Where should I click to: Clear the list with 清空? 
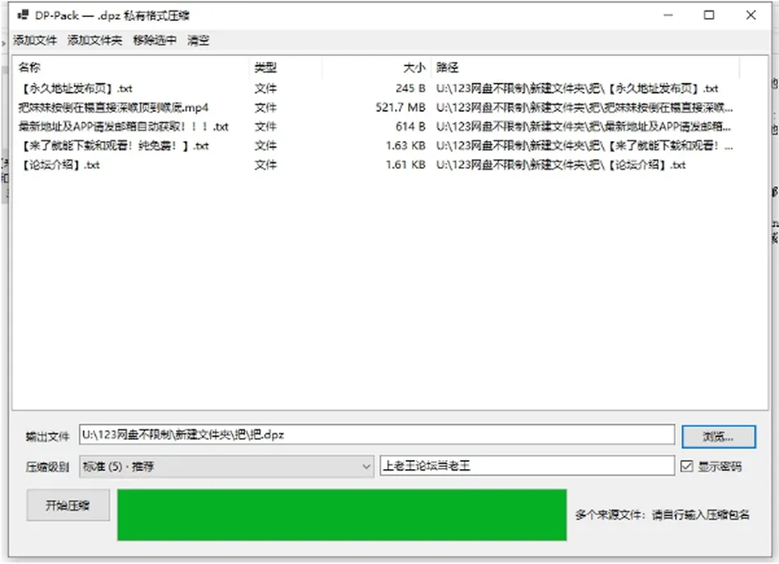pos(198,41)
